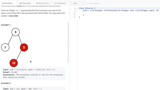This screenshot has height=90, width=160.
Task: Click the 'Example 1:' heading
Action: pos(6,25)
